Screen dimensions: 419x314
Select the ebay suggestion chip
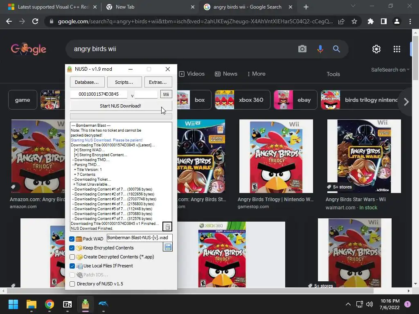(x=295, y=100)
